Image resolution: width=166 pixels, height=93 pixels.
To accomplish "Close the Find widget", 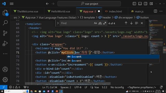I will pyautogui.click(x=142, y=23).
